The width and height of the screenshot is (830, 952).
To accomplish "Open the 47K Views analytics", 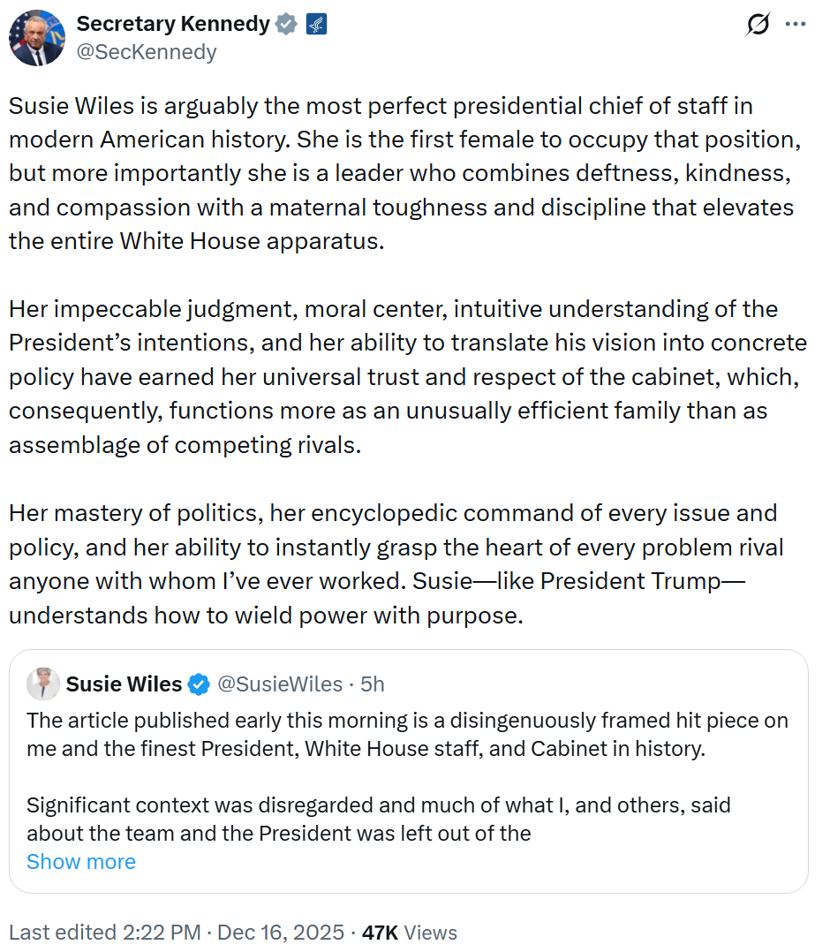I will [410, 933].
